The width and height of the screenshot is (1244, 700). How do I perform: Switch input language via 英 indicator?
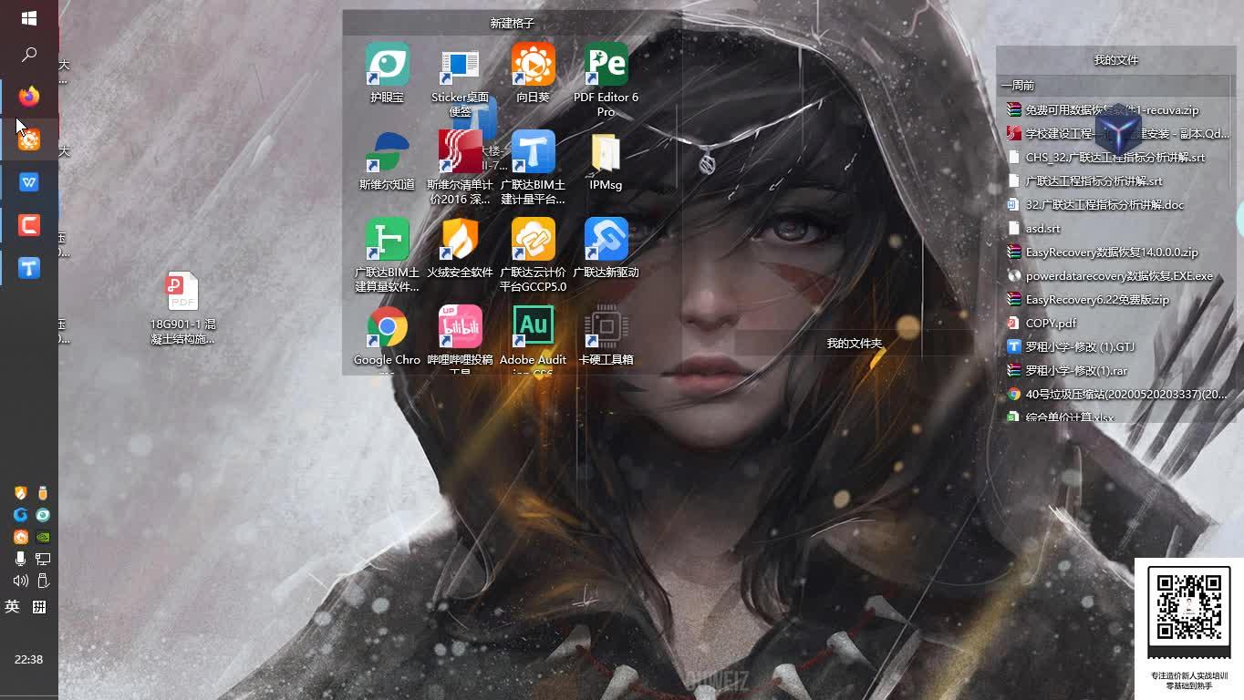click(13, 606)
